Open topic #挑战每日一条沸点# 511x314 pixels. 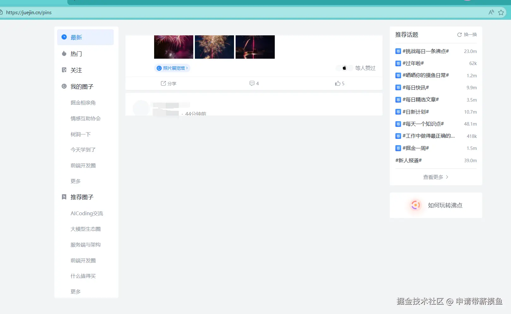[425, 51]
